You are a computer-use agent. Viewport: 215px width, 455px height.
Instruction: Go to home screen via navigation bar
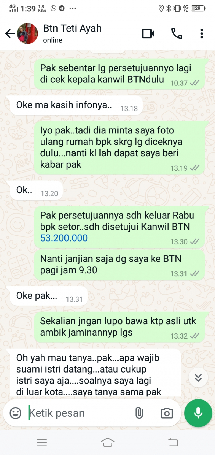click(x=107, y=442)
